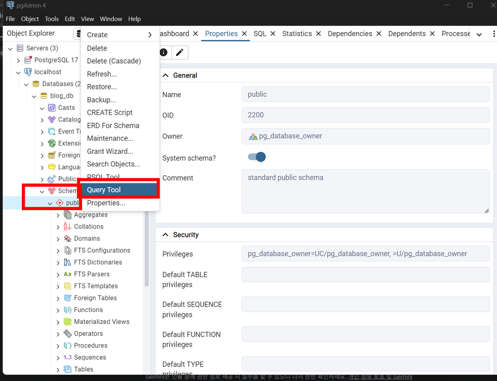The width and height of the screenshot is (497, 381).
Task: Click the Languages speech-bubble icon
Action: click(x=52, y=167)
